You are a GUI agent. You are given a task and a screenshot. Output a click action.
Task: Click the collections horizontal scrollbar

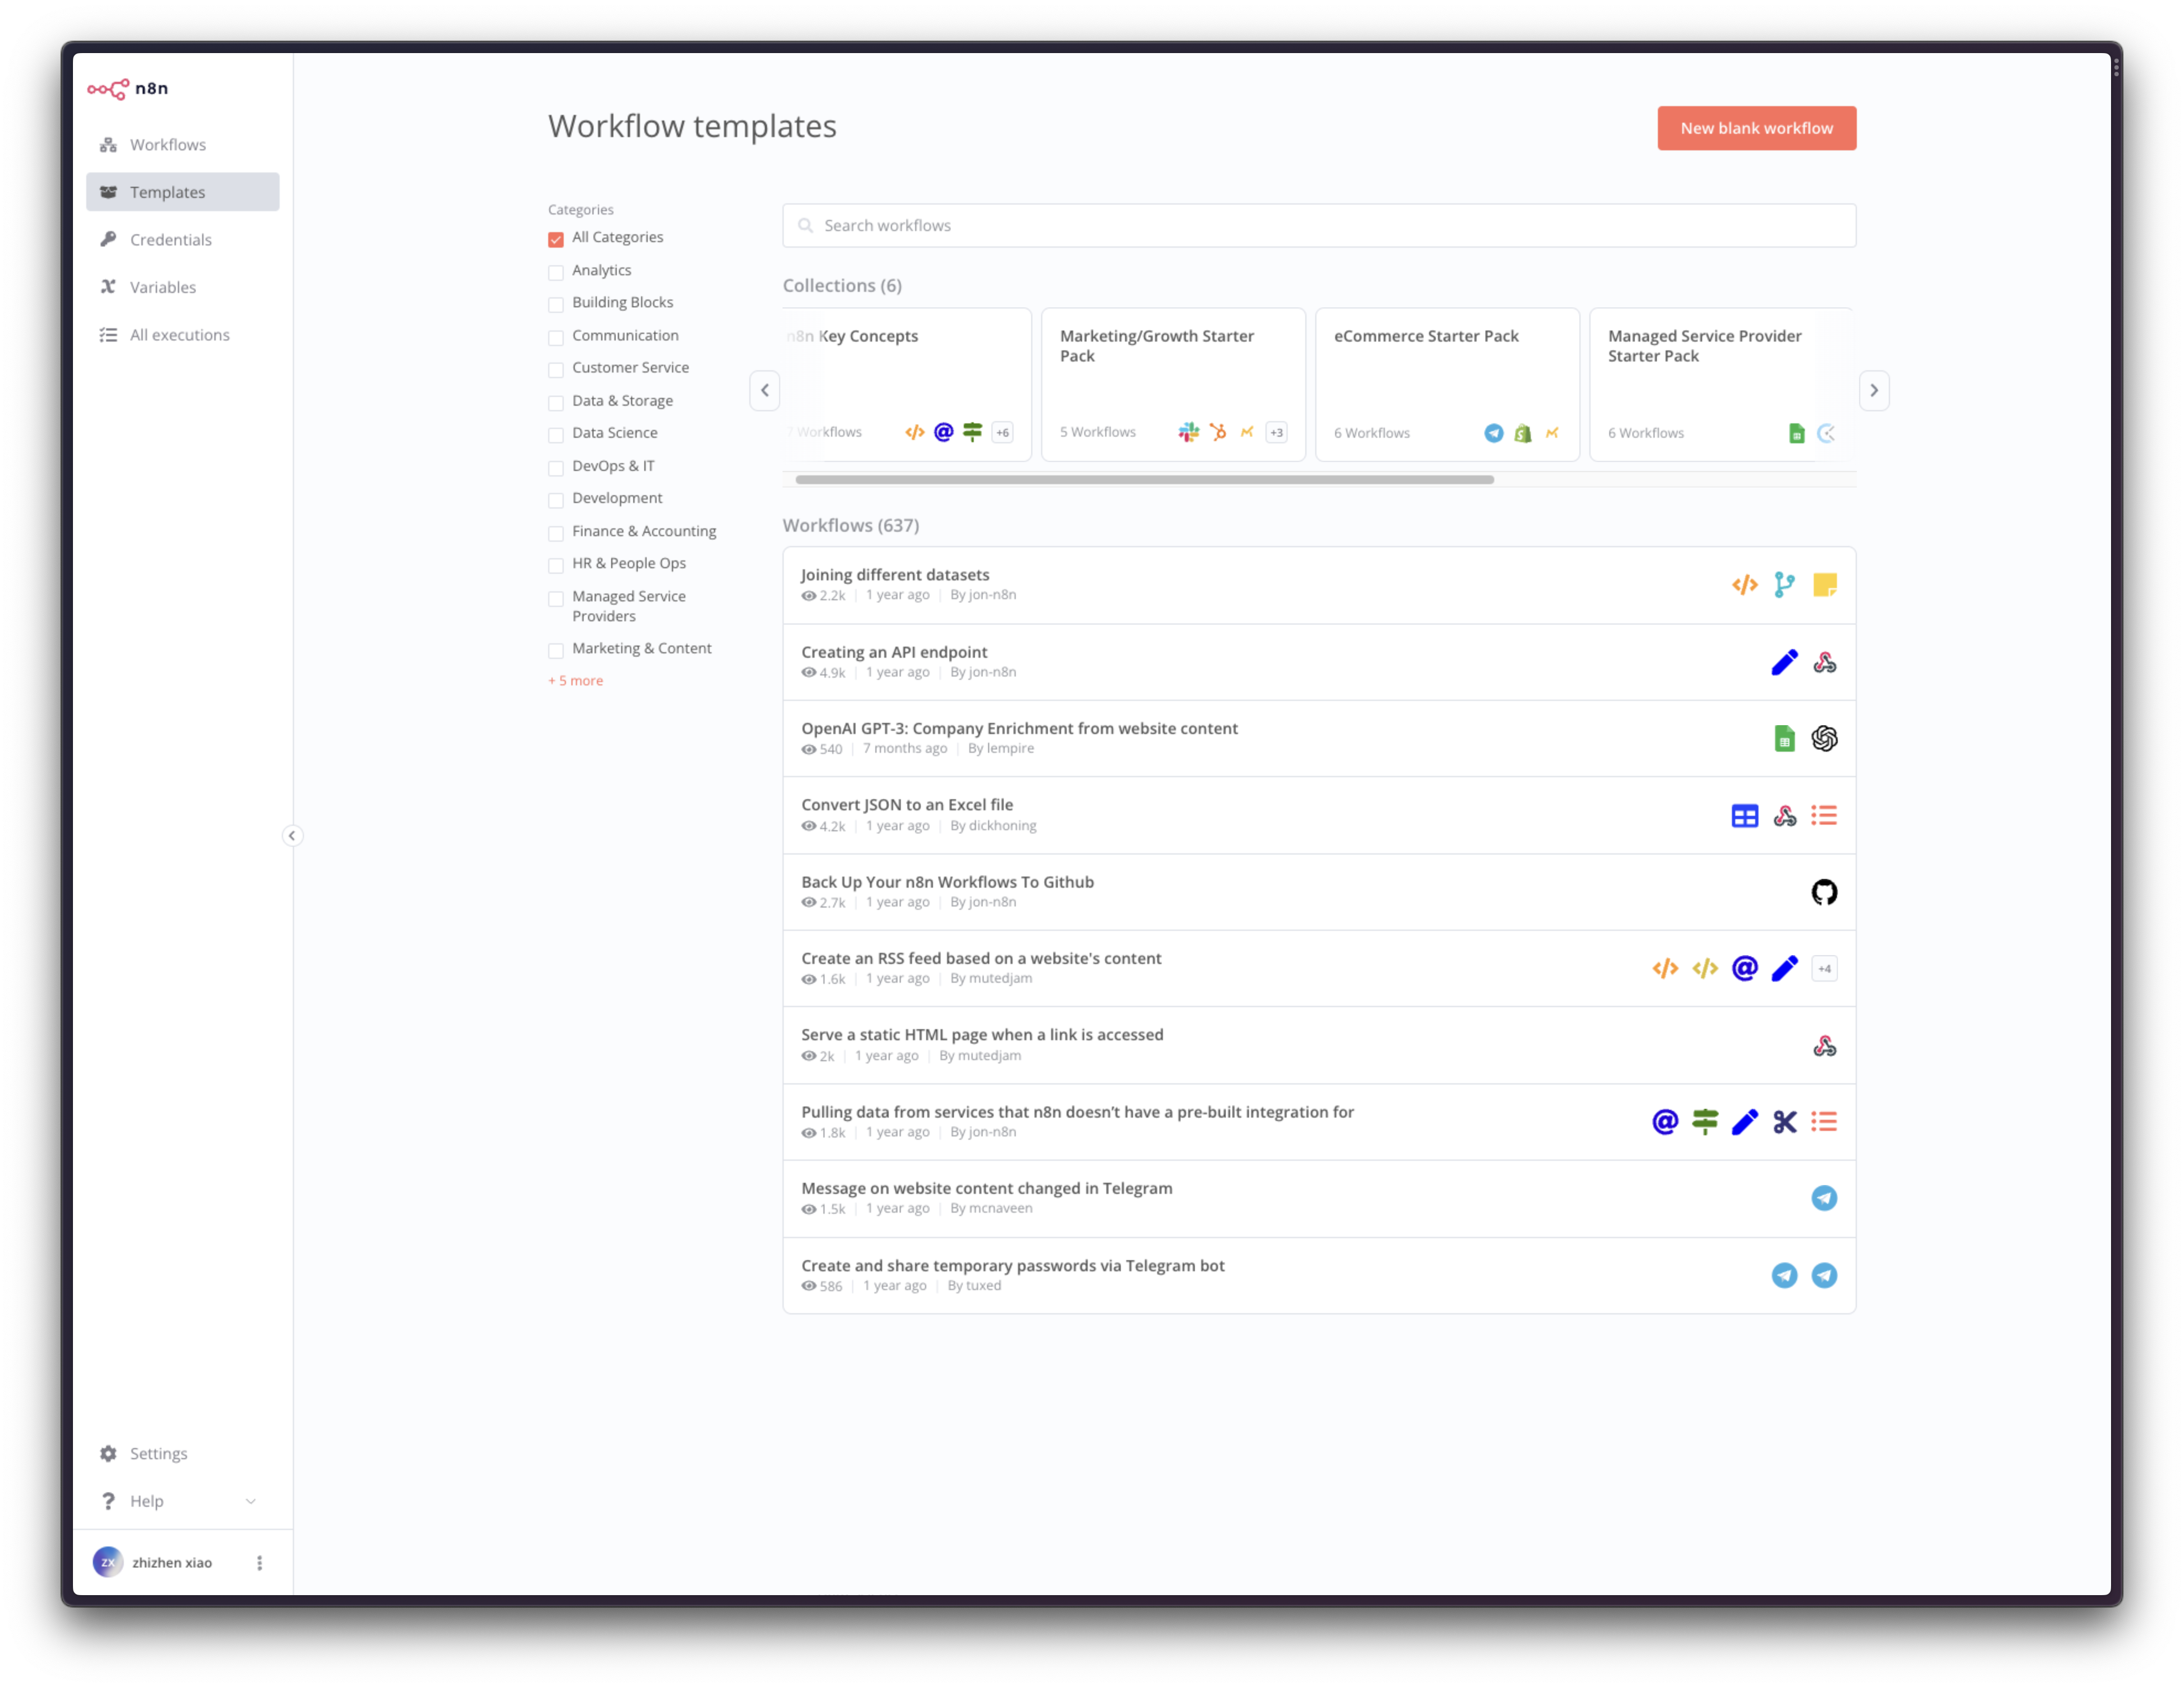pos(1144,480)
